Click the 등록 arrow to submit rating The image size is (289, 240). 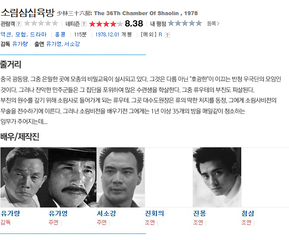point(213,23)
